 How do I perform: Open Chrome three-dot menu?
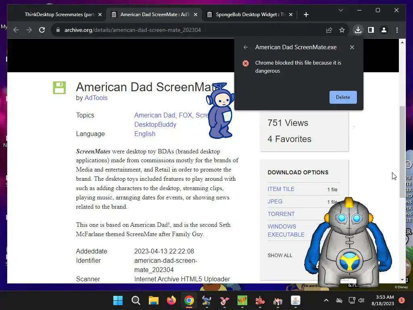pos(397,30)
